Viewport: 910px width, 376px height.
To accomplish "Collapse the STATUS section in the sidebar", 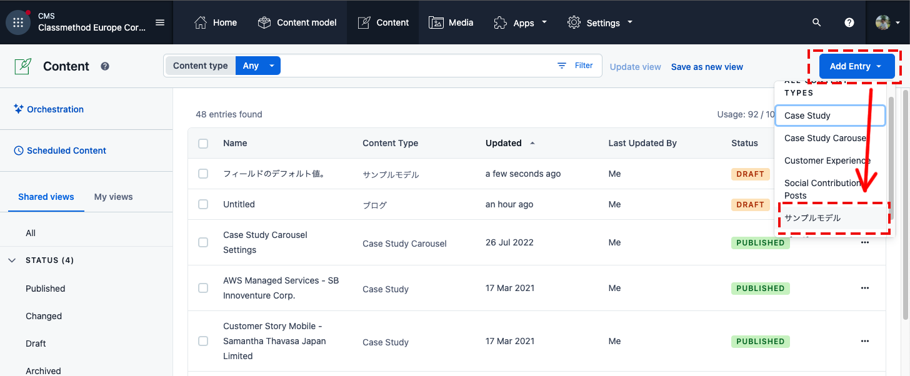I will click(x=12, y=260).
